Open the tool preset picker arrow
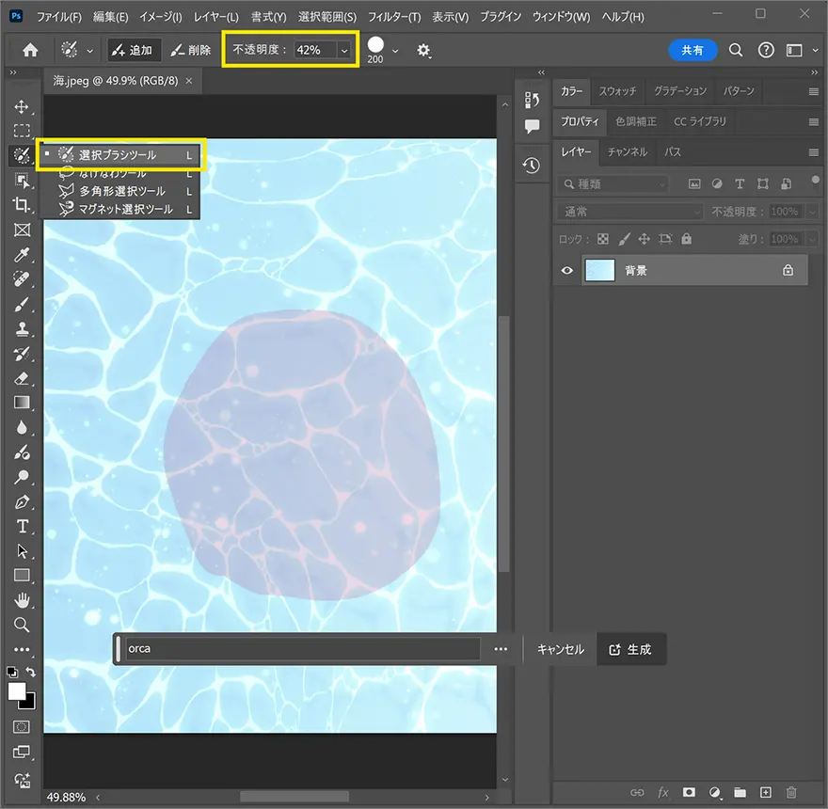 point(89,51)
